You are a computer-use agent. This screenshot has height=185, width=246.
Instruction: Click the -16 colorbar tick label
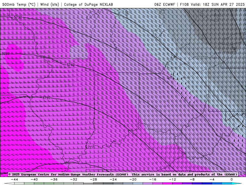[x=153, y=179]
